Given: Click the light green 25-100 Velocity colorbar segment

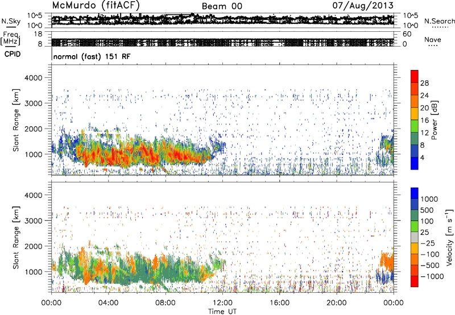Looking at the screenshot, I should [415, 226].
